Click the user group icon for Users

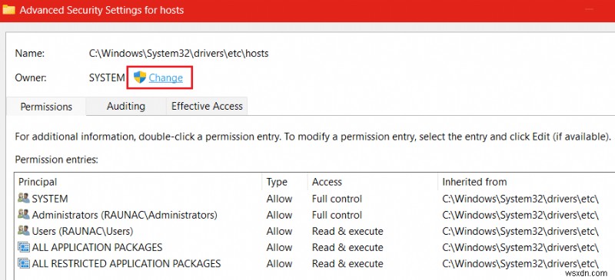[24, 231]
